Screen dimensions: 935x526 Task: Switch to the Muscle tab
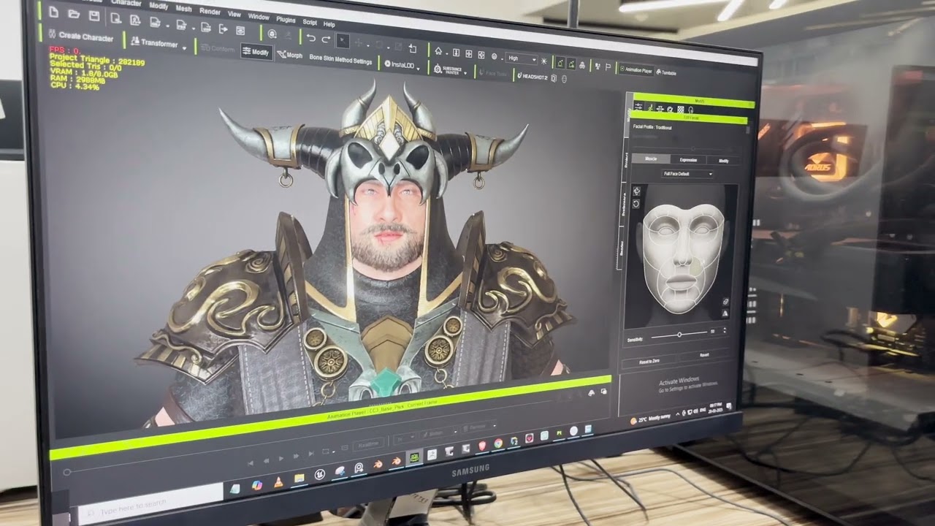(651, 159)
